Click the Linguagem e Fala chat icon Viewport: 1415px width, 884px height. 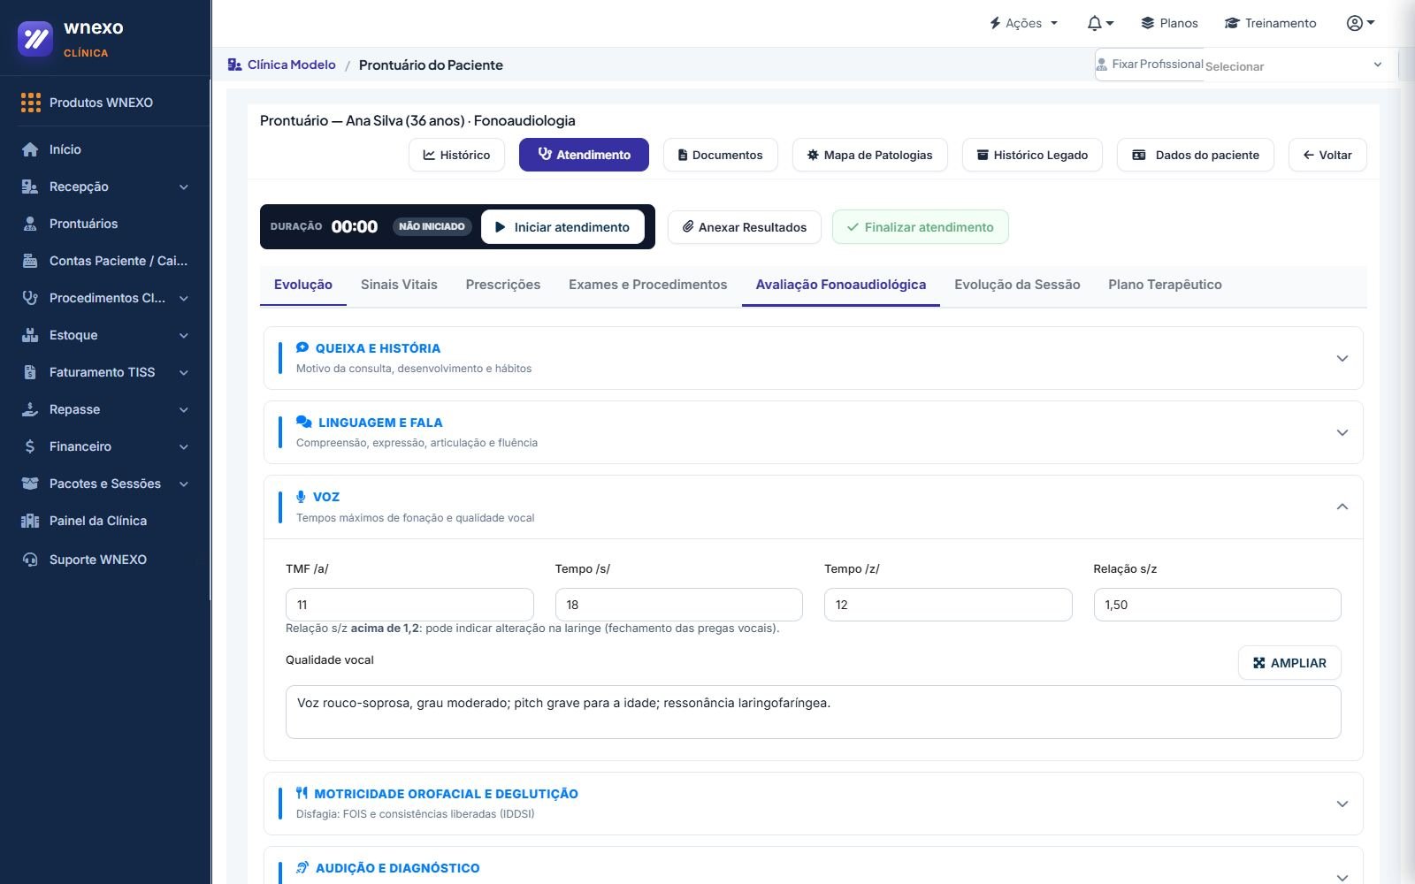(x=303, y=422)
